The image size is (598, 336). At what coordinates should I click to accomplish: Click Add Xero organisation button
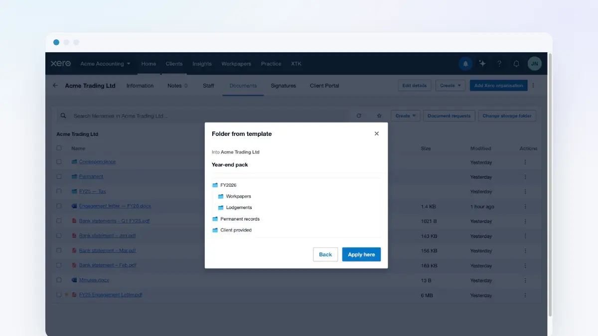498,86
